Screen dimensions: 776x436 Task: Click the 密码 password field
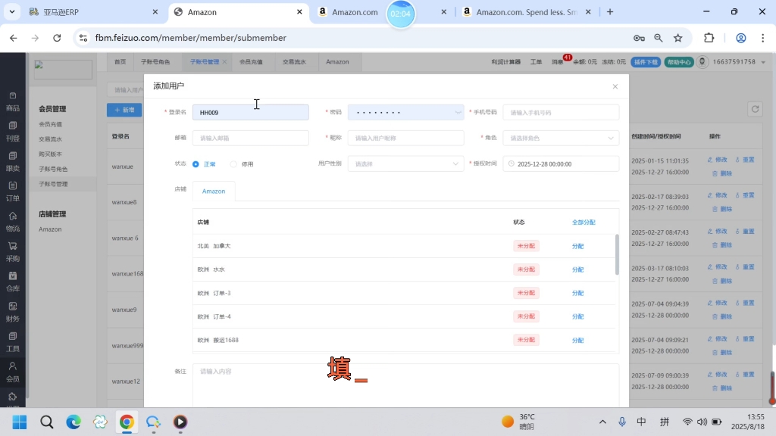(406, 112)
